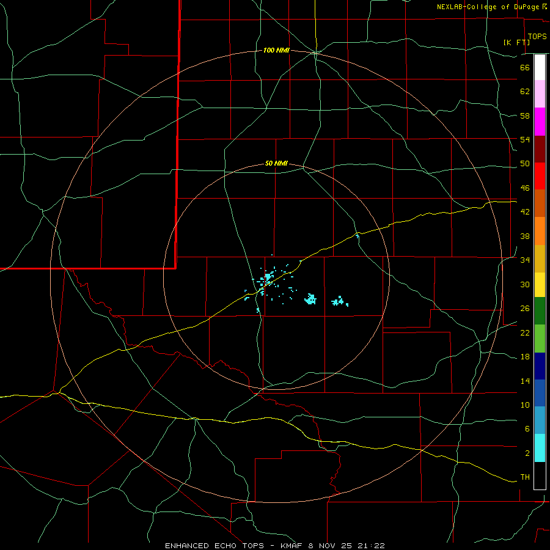
Task: Click the scale value "54"
Action: [x=525, y=139]
